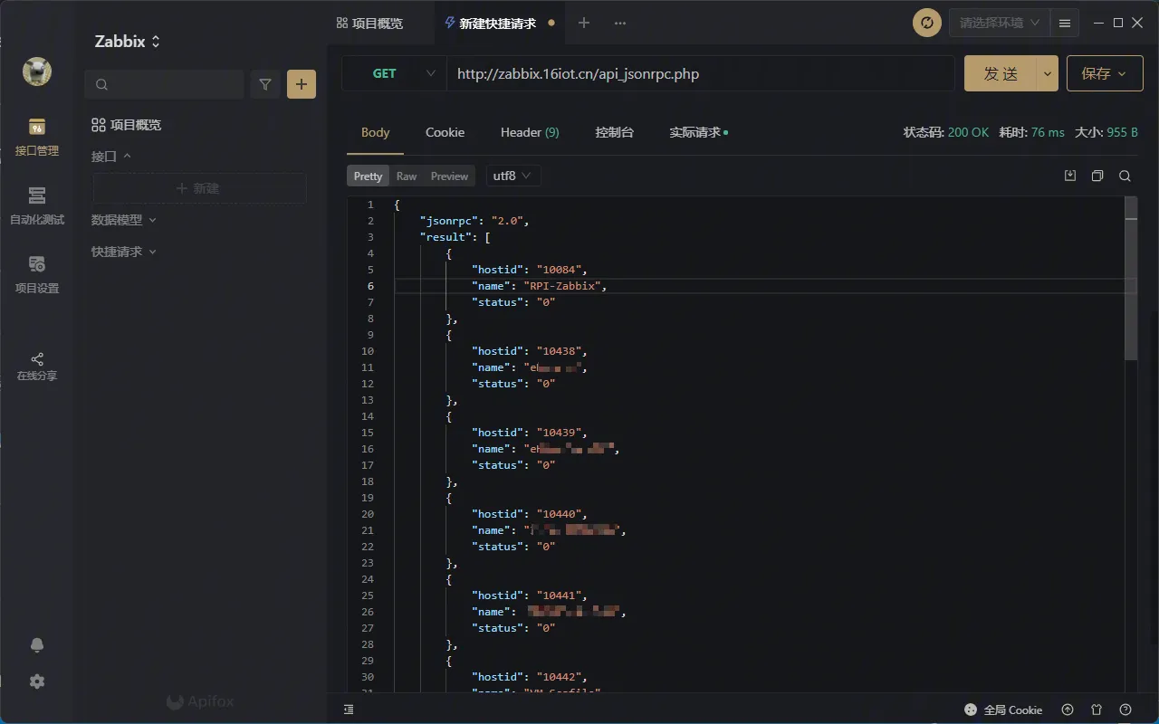Screen dimensions: 1159x724
Task: Open the 请选择环境 environment dropdown
Action: 999,23
